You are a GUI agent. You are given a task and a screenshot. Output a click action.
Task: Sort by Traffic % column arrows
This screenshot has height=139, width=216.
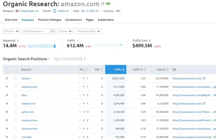(x=145, y=69)
